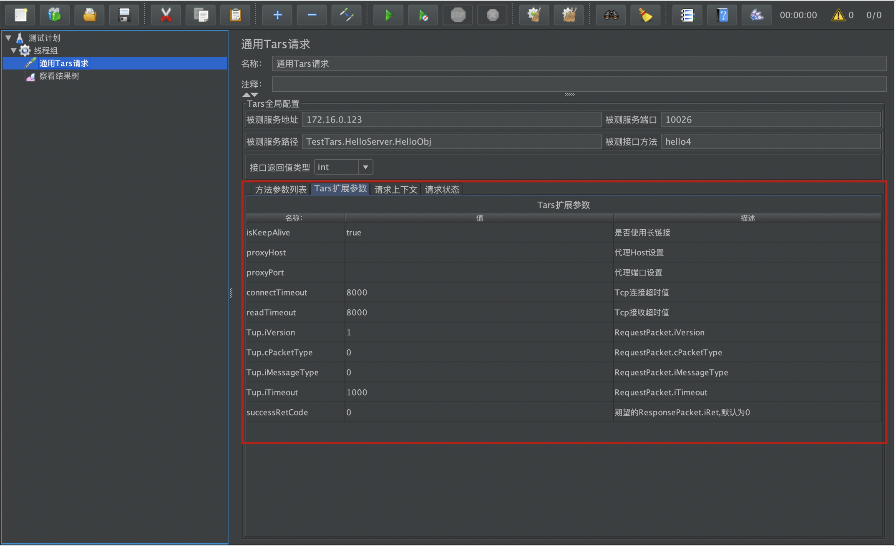Open the Help question mark icon

pos(722,15)
